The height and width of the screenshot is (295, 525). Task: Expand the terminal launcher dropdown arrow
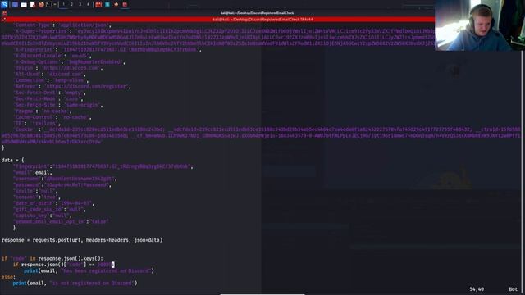tap(55, 4)
